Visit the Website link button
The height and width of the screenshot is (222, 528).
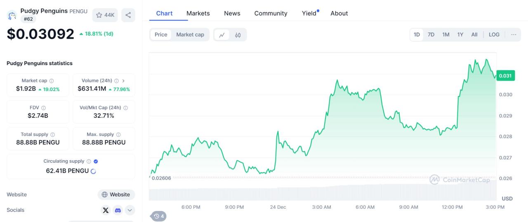(116, 194)
